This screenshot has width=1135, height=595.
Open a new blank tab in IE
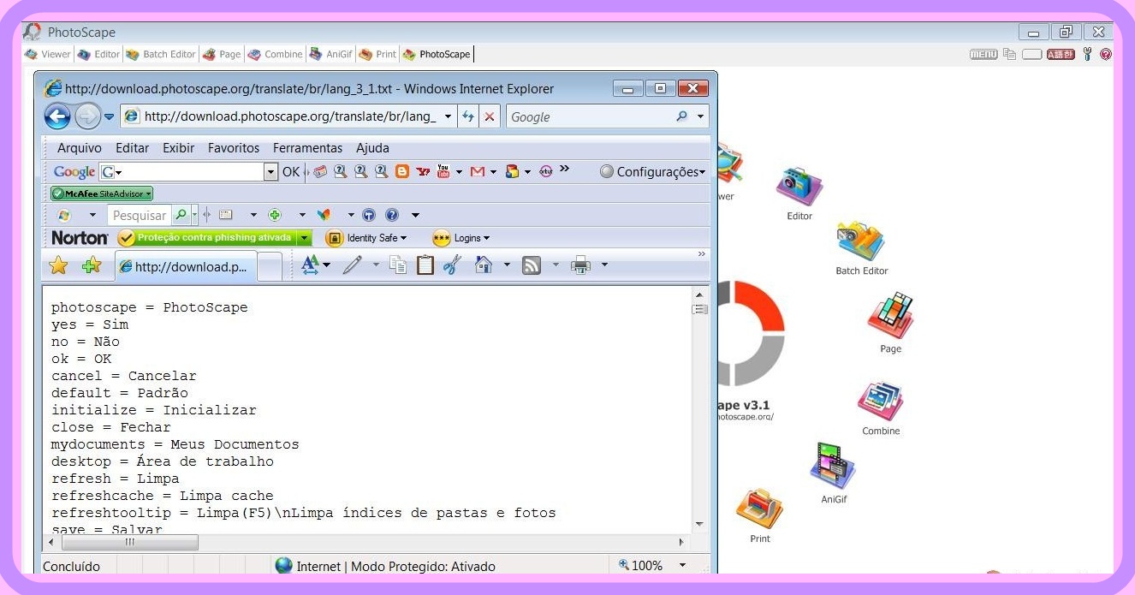[x=270, y=267]
